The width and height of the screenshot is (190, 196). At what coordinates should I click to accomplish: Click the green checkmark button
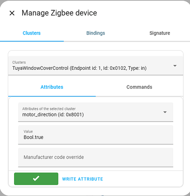click(x=36, y=179)
